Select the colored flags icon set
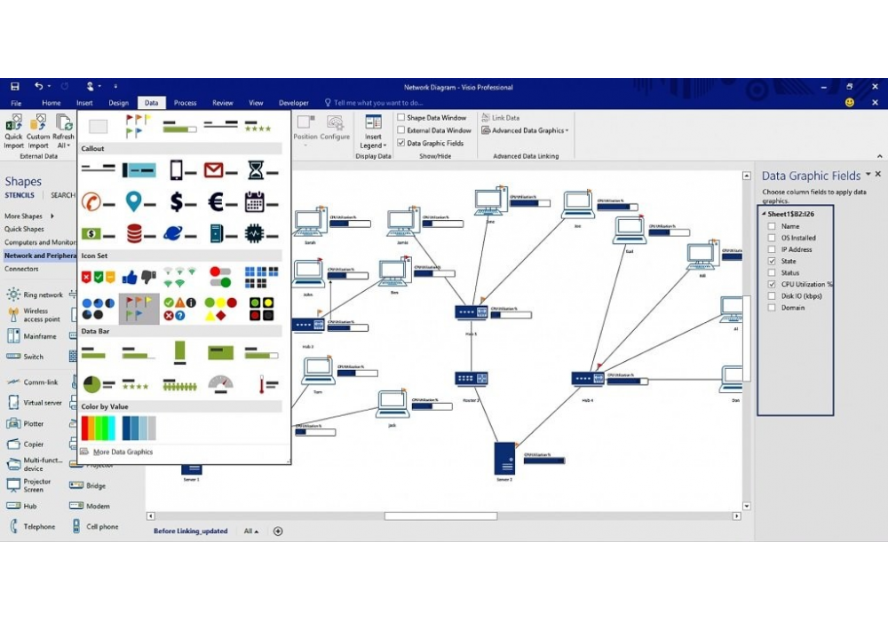Viewport: 888px width, 621px height. 139,308
